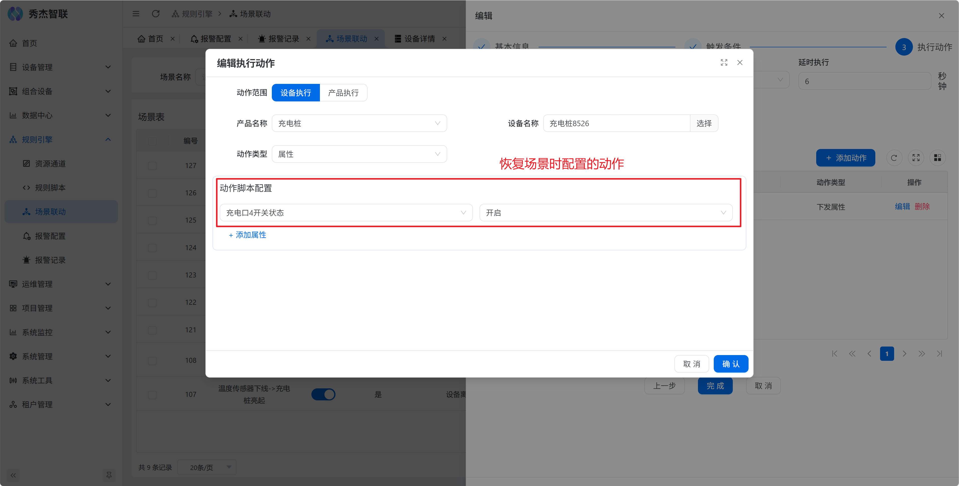Toggle the switch in row 107
Viewport: 959px width, 486px height.
click(323, 394)
